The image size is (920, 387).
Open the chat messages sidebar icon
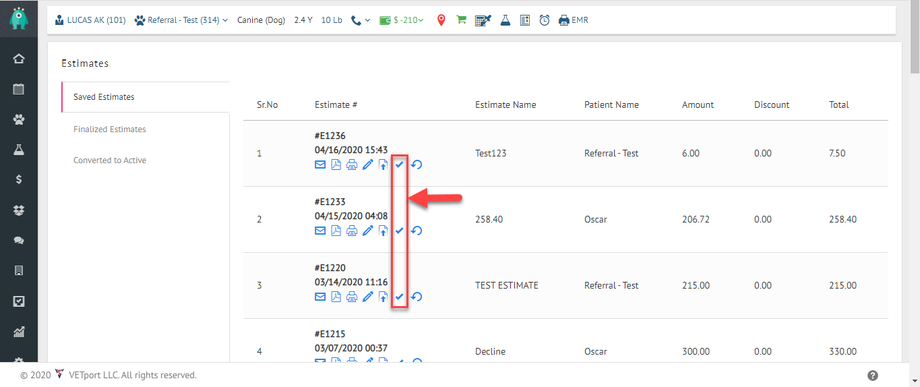pos(19,241)
